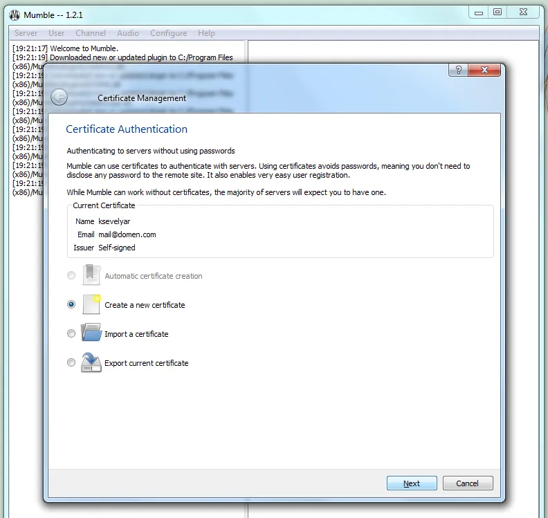The image size is (548, 518).
Task: Click the certificate name ksevelyar
Action: click(x=114, y=221)
